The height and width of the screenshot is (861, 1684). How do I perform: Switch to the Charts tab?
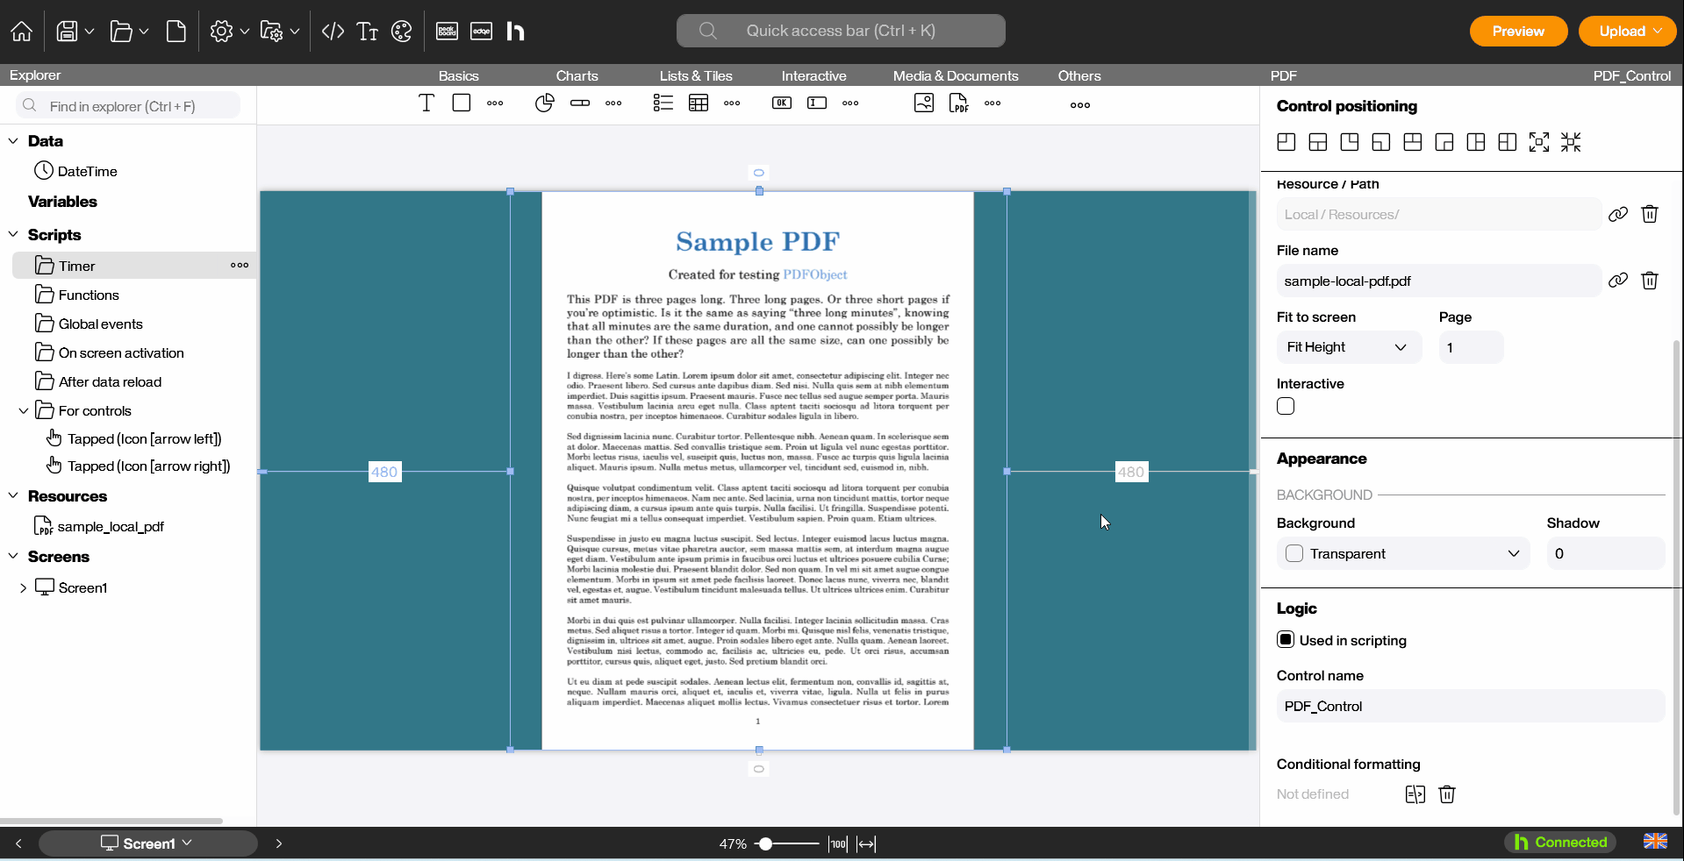(x=577, y=76)
